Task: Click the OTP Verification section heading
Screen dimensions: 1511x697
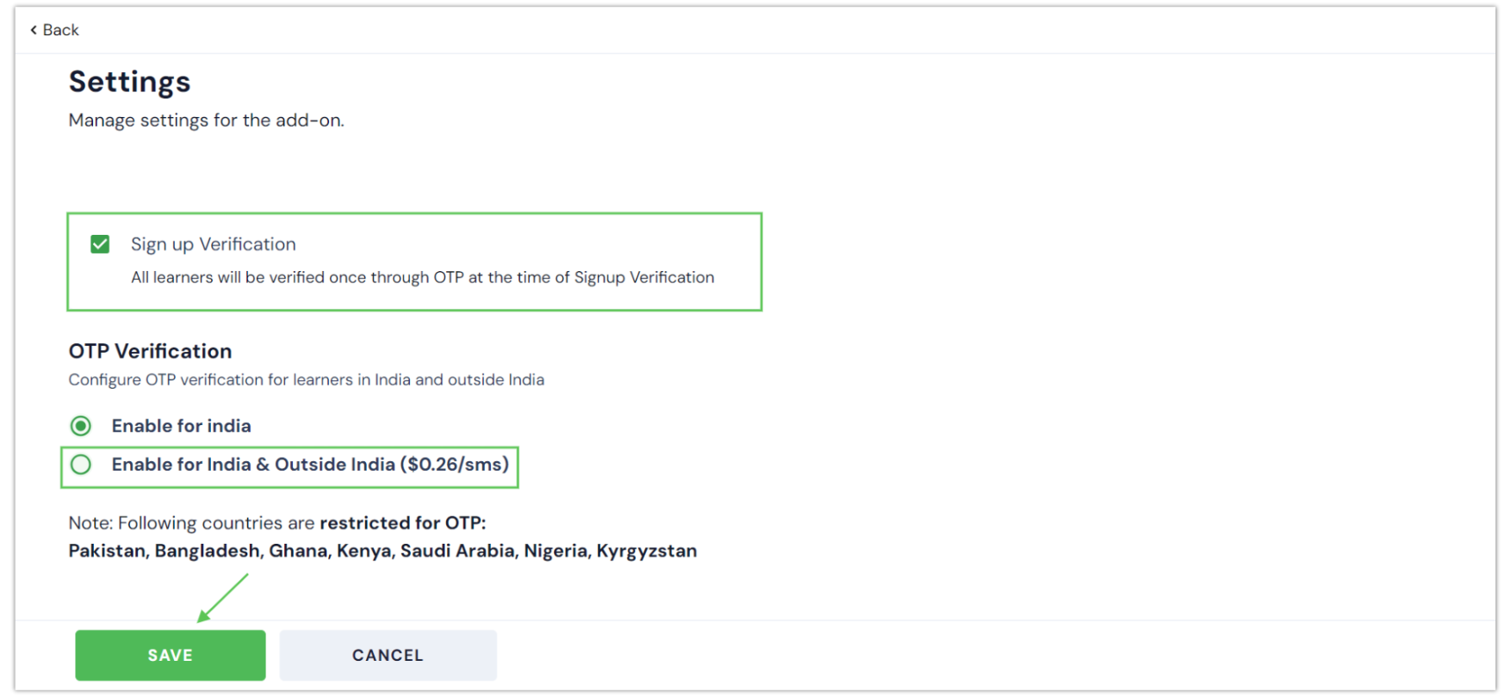Action: [x=151, y=351]
